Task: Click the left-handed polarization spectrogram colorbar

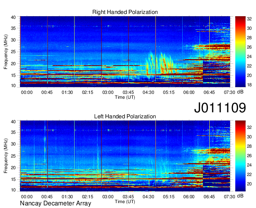Action: [x=240, y=156]
